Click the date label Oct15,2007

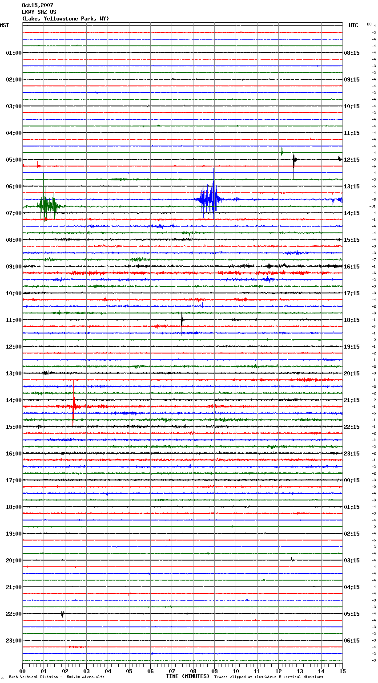(x=37, y=5)
